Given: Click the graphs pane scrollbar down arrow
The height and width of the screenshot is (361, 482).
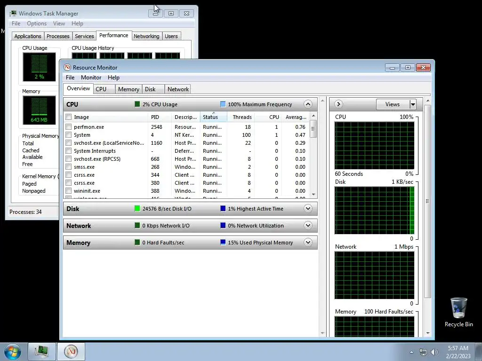Looking at the screenshot, I should point(427,333).
